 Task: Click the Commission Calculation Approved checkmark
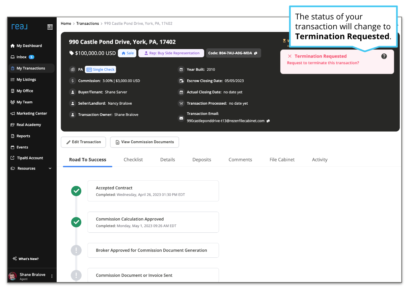coord(76,222)
